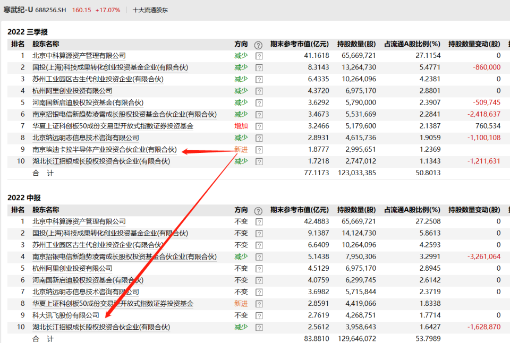The height and width of the screenshot is (343, 510).
Task: Sort 中报 by 占流通A股比例(%) column header
Action: pos(412,210)
